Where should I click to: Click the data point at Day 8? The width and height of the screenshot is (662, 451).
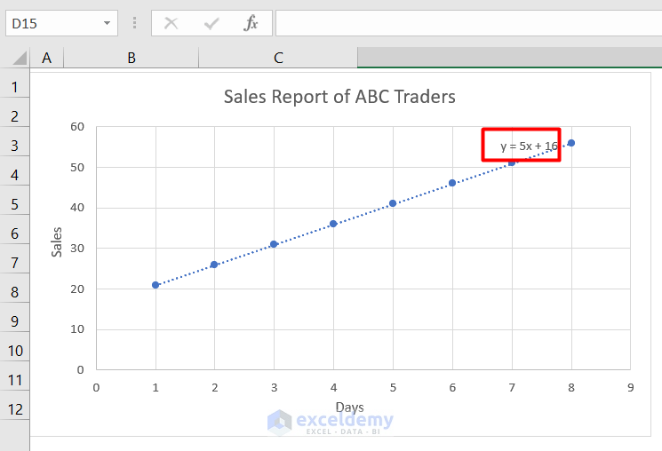pos(571,143)
